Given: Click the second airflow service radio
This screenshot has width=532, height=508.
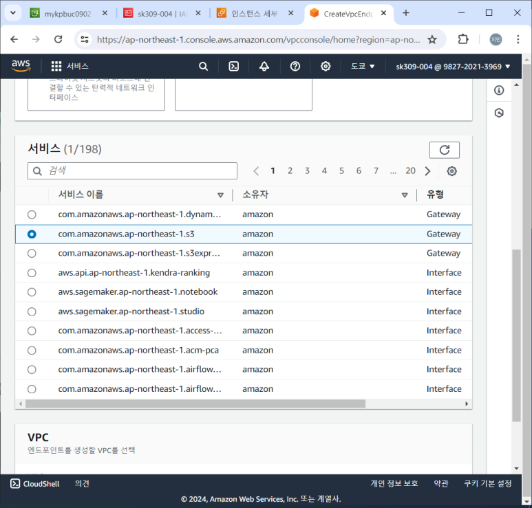Looking at the screenshot, I should point(32,389).
